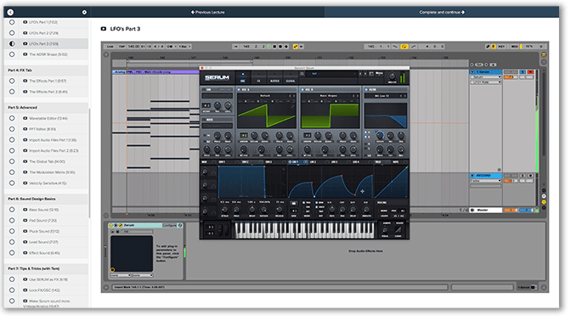The width and height of the screenshot is (571, 321).
Task: Toggle the Ableton Loop switch
Action: (404, 47)
